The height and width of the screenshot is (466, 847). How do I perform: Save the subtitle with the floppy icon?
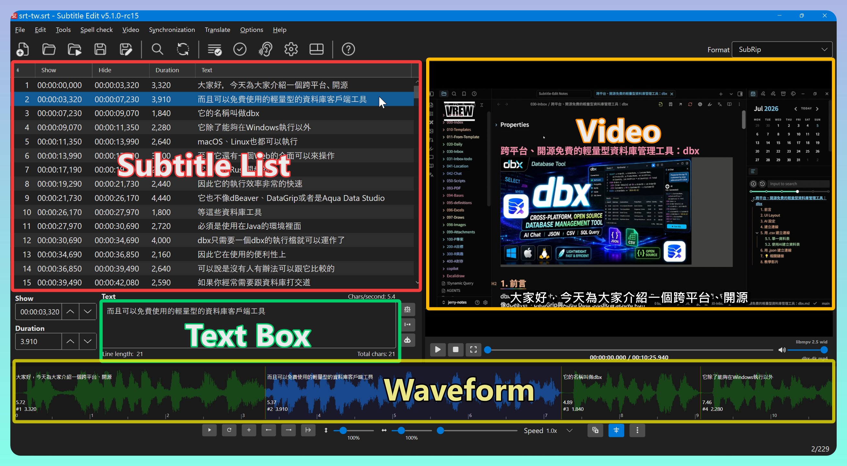click(100, 50)
